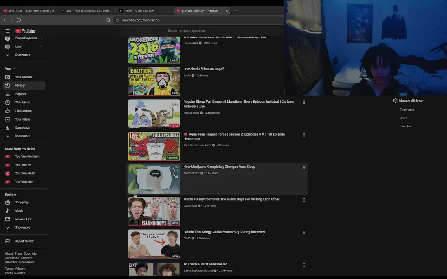Open options for To Catch A KICK Predator
Viewport: 447px width, 279px height.
coord(304,265)
